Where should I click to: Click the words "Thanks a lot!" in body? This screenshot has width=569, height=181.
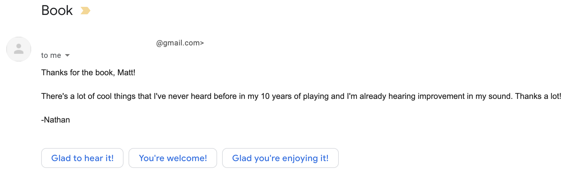538,96
